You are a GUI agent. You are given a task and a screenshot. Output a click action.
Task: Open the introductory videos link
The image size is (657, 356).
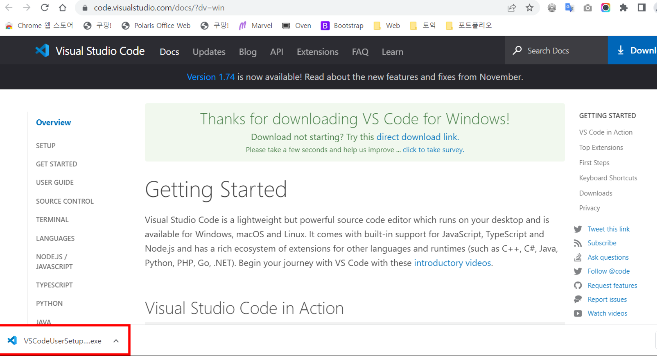452,263
